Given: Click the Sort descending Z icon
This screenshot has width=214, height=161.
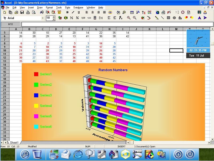Looking at the screenshot, I should point(143,13).
